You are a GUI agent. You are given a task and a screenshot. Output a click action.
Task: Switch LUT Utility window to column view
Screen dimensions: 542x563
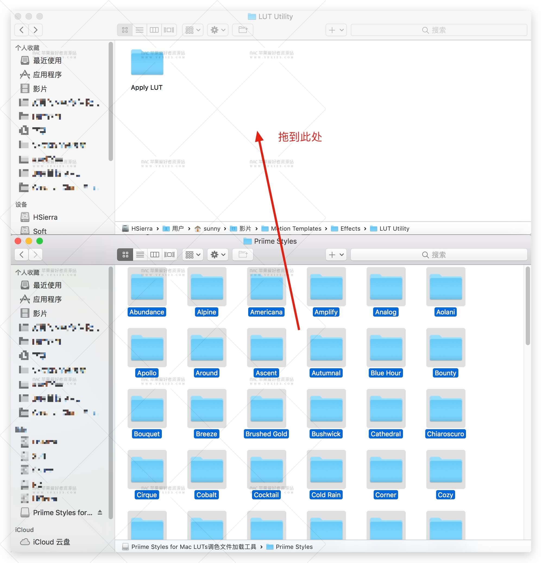pyautogui.click(x=154, y=30)
